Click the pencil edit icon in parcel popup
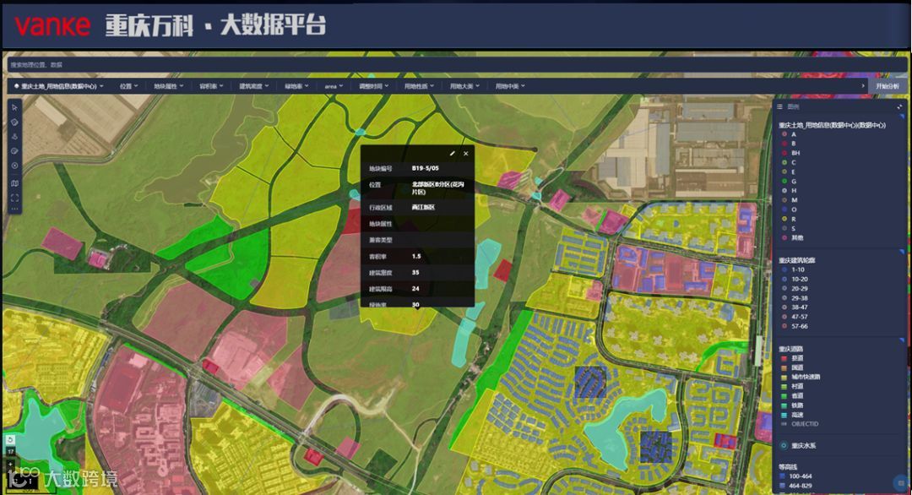 (x=453, y=154)
